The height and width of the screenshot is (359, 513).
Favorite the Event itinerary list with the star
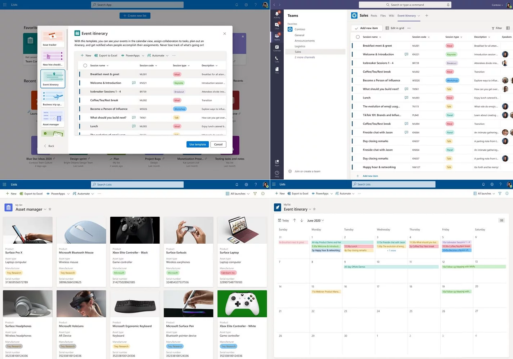(314, 209)
